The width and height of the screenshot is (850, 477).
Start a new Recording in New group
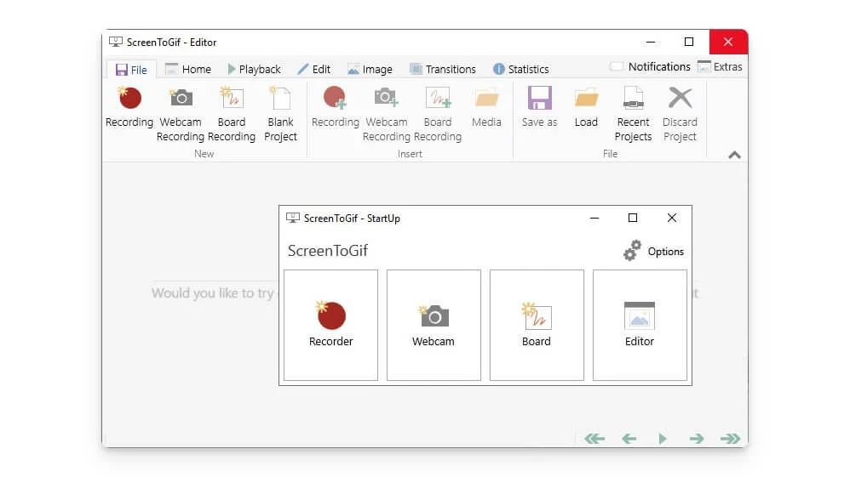(129, 107)
